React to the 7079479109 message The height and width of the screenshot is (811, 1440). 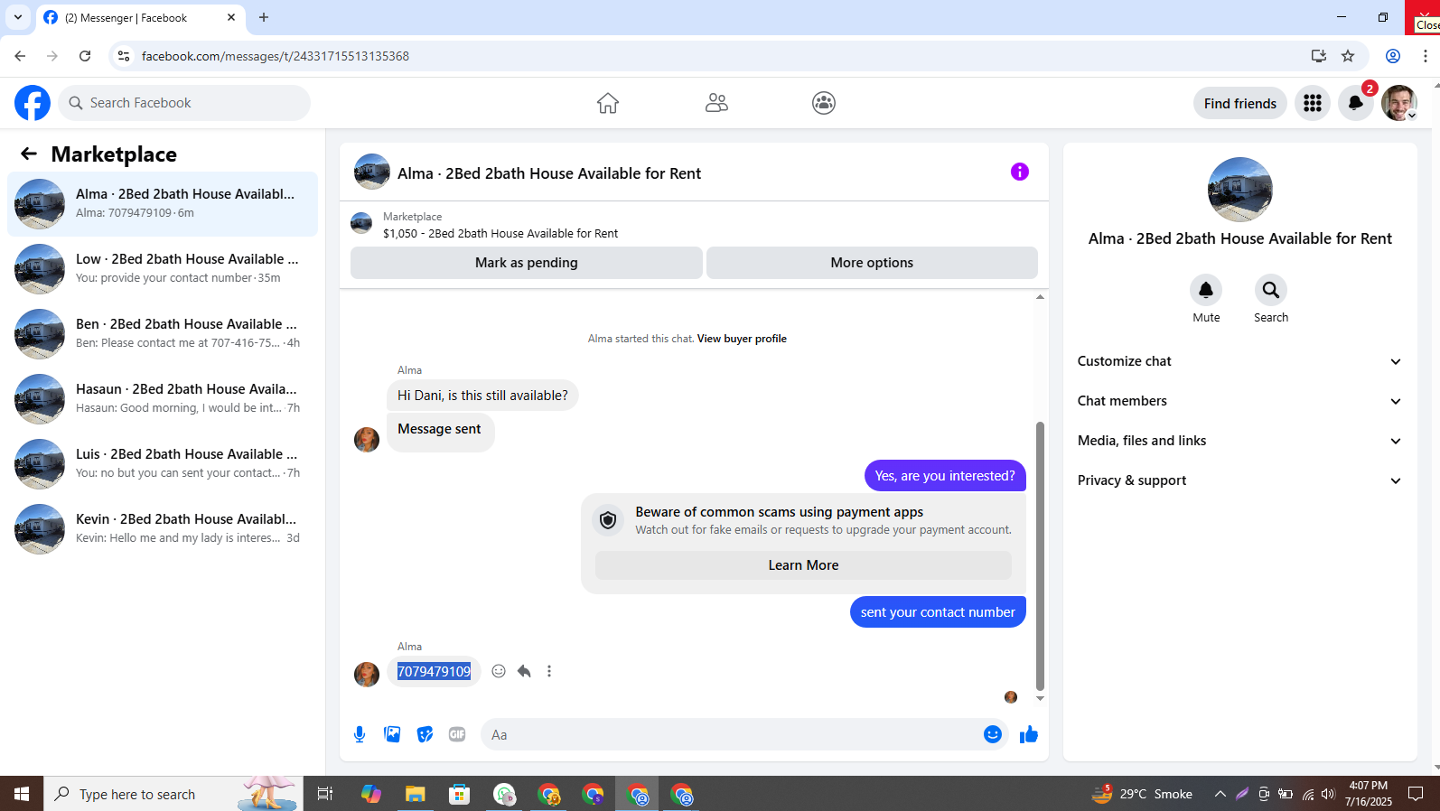(x=499, y=671)
